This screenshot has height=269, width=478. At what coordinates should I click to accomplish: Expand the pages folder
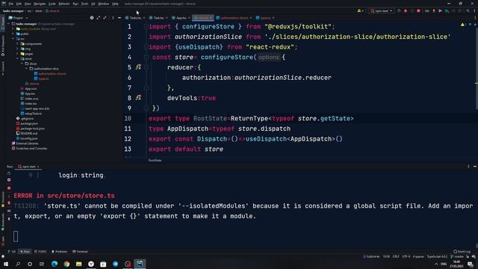point(17,54)
